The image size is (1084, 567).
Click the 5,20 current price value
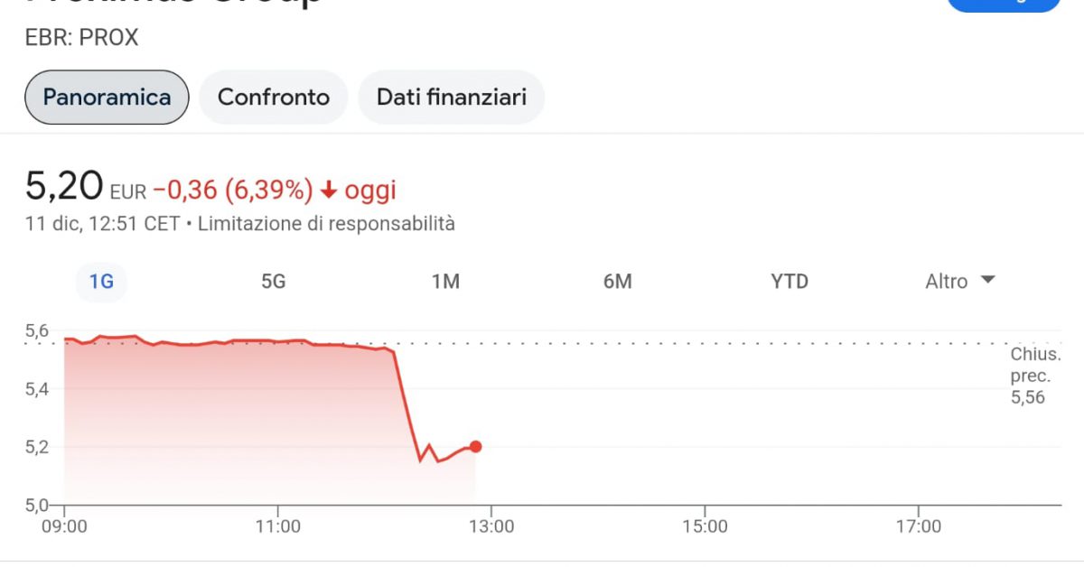[64, 187]
